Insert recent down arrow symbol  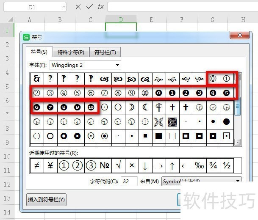click(145, 165)
